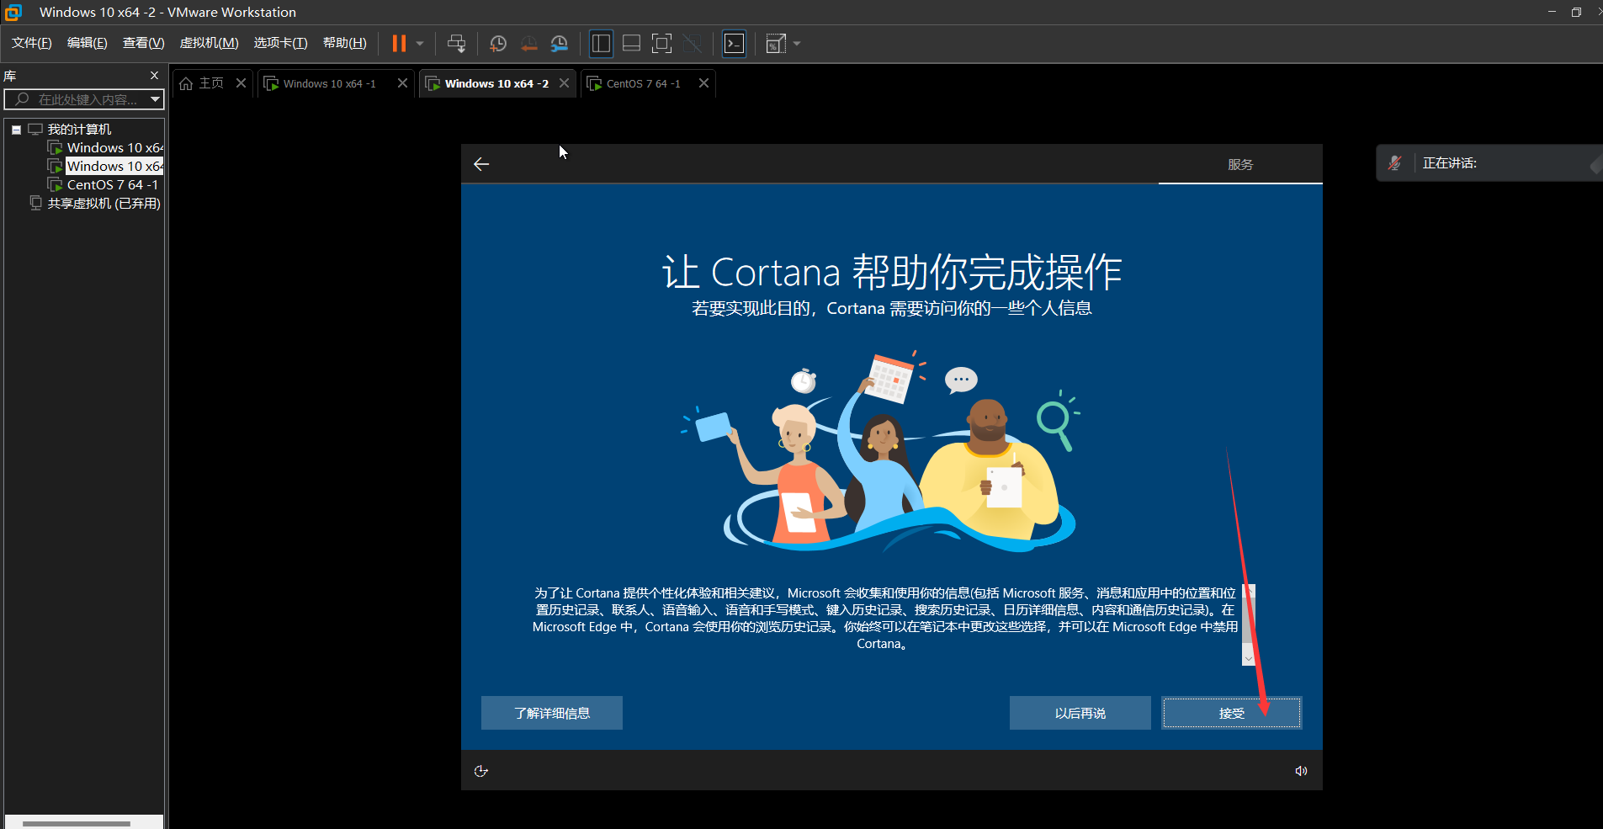Click the home icon on 主页 tab

pos(186,83)
